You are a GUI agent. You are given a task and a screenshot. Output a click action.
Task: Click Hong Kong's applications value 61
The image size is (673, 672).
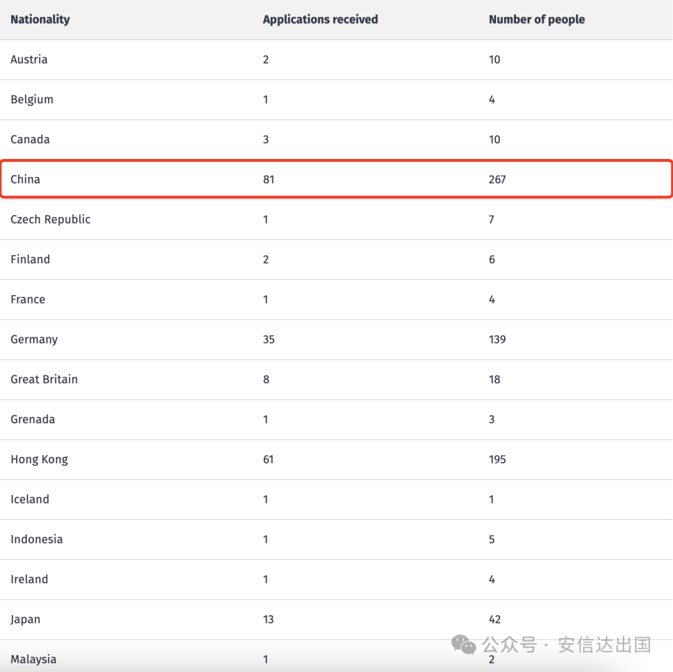268,459
